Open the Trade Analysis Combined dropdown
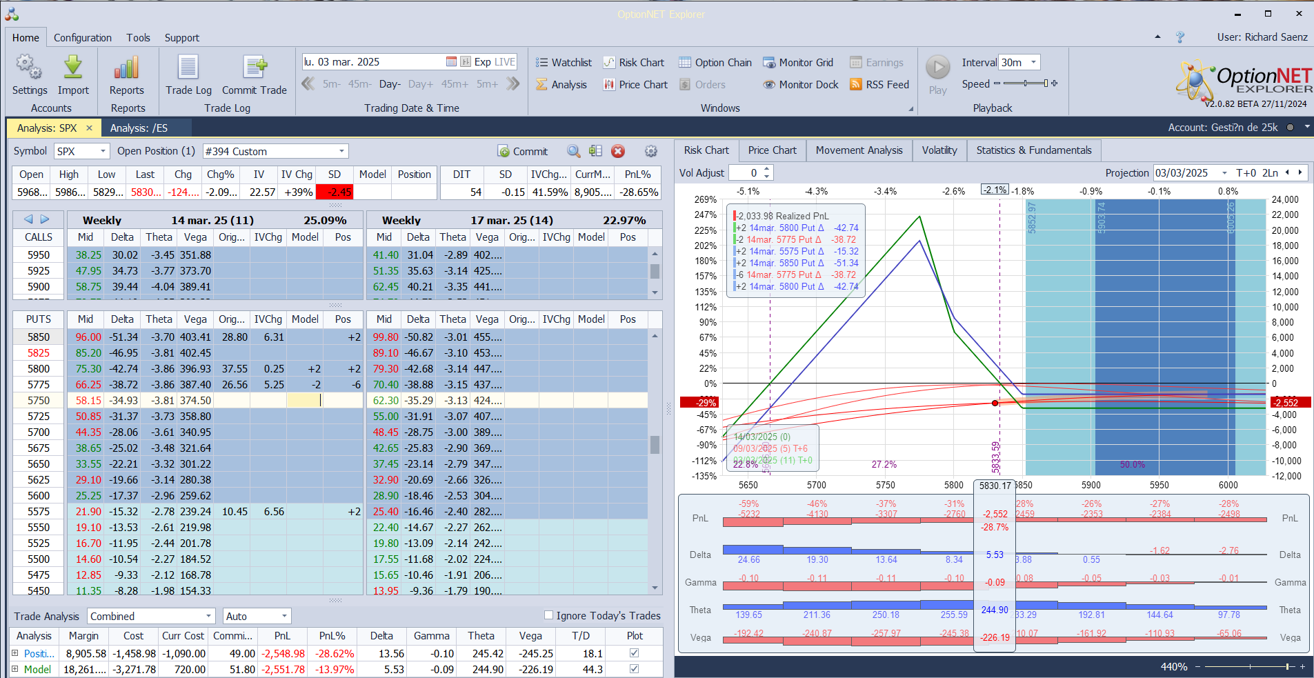Screen dimensions: 1314x678 tap(209, 616)
